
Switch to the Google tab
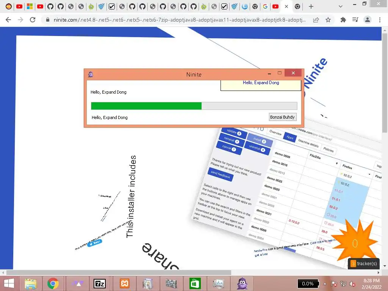[265, 7]
